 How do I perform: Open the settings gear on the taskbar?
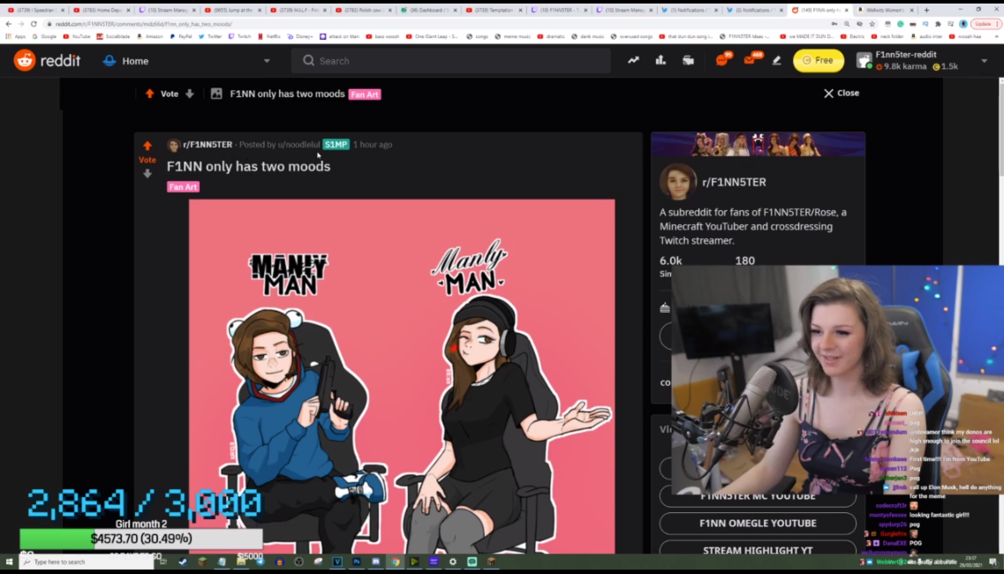[x=453, y=562]
